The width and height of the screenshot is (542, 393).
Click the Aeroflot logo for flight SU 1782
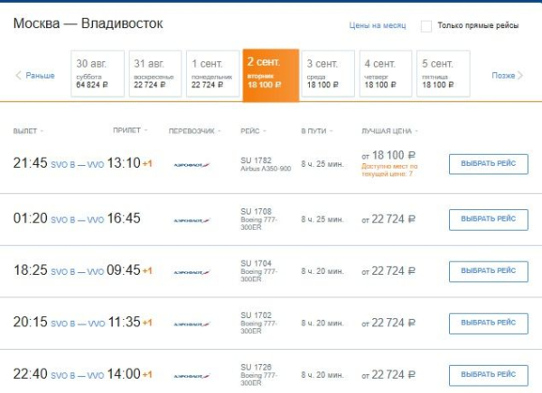[x=191, y=165]
